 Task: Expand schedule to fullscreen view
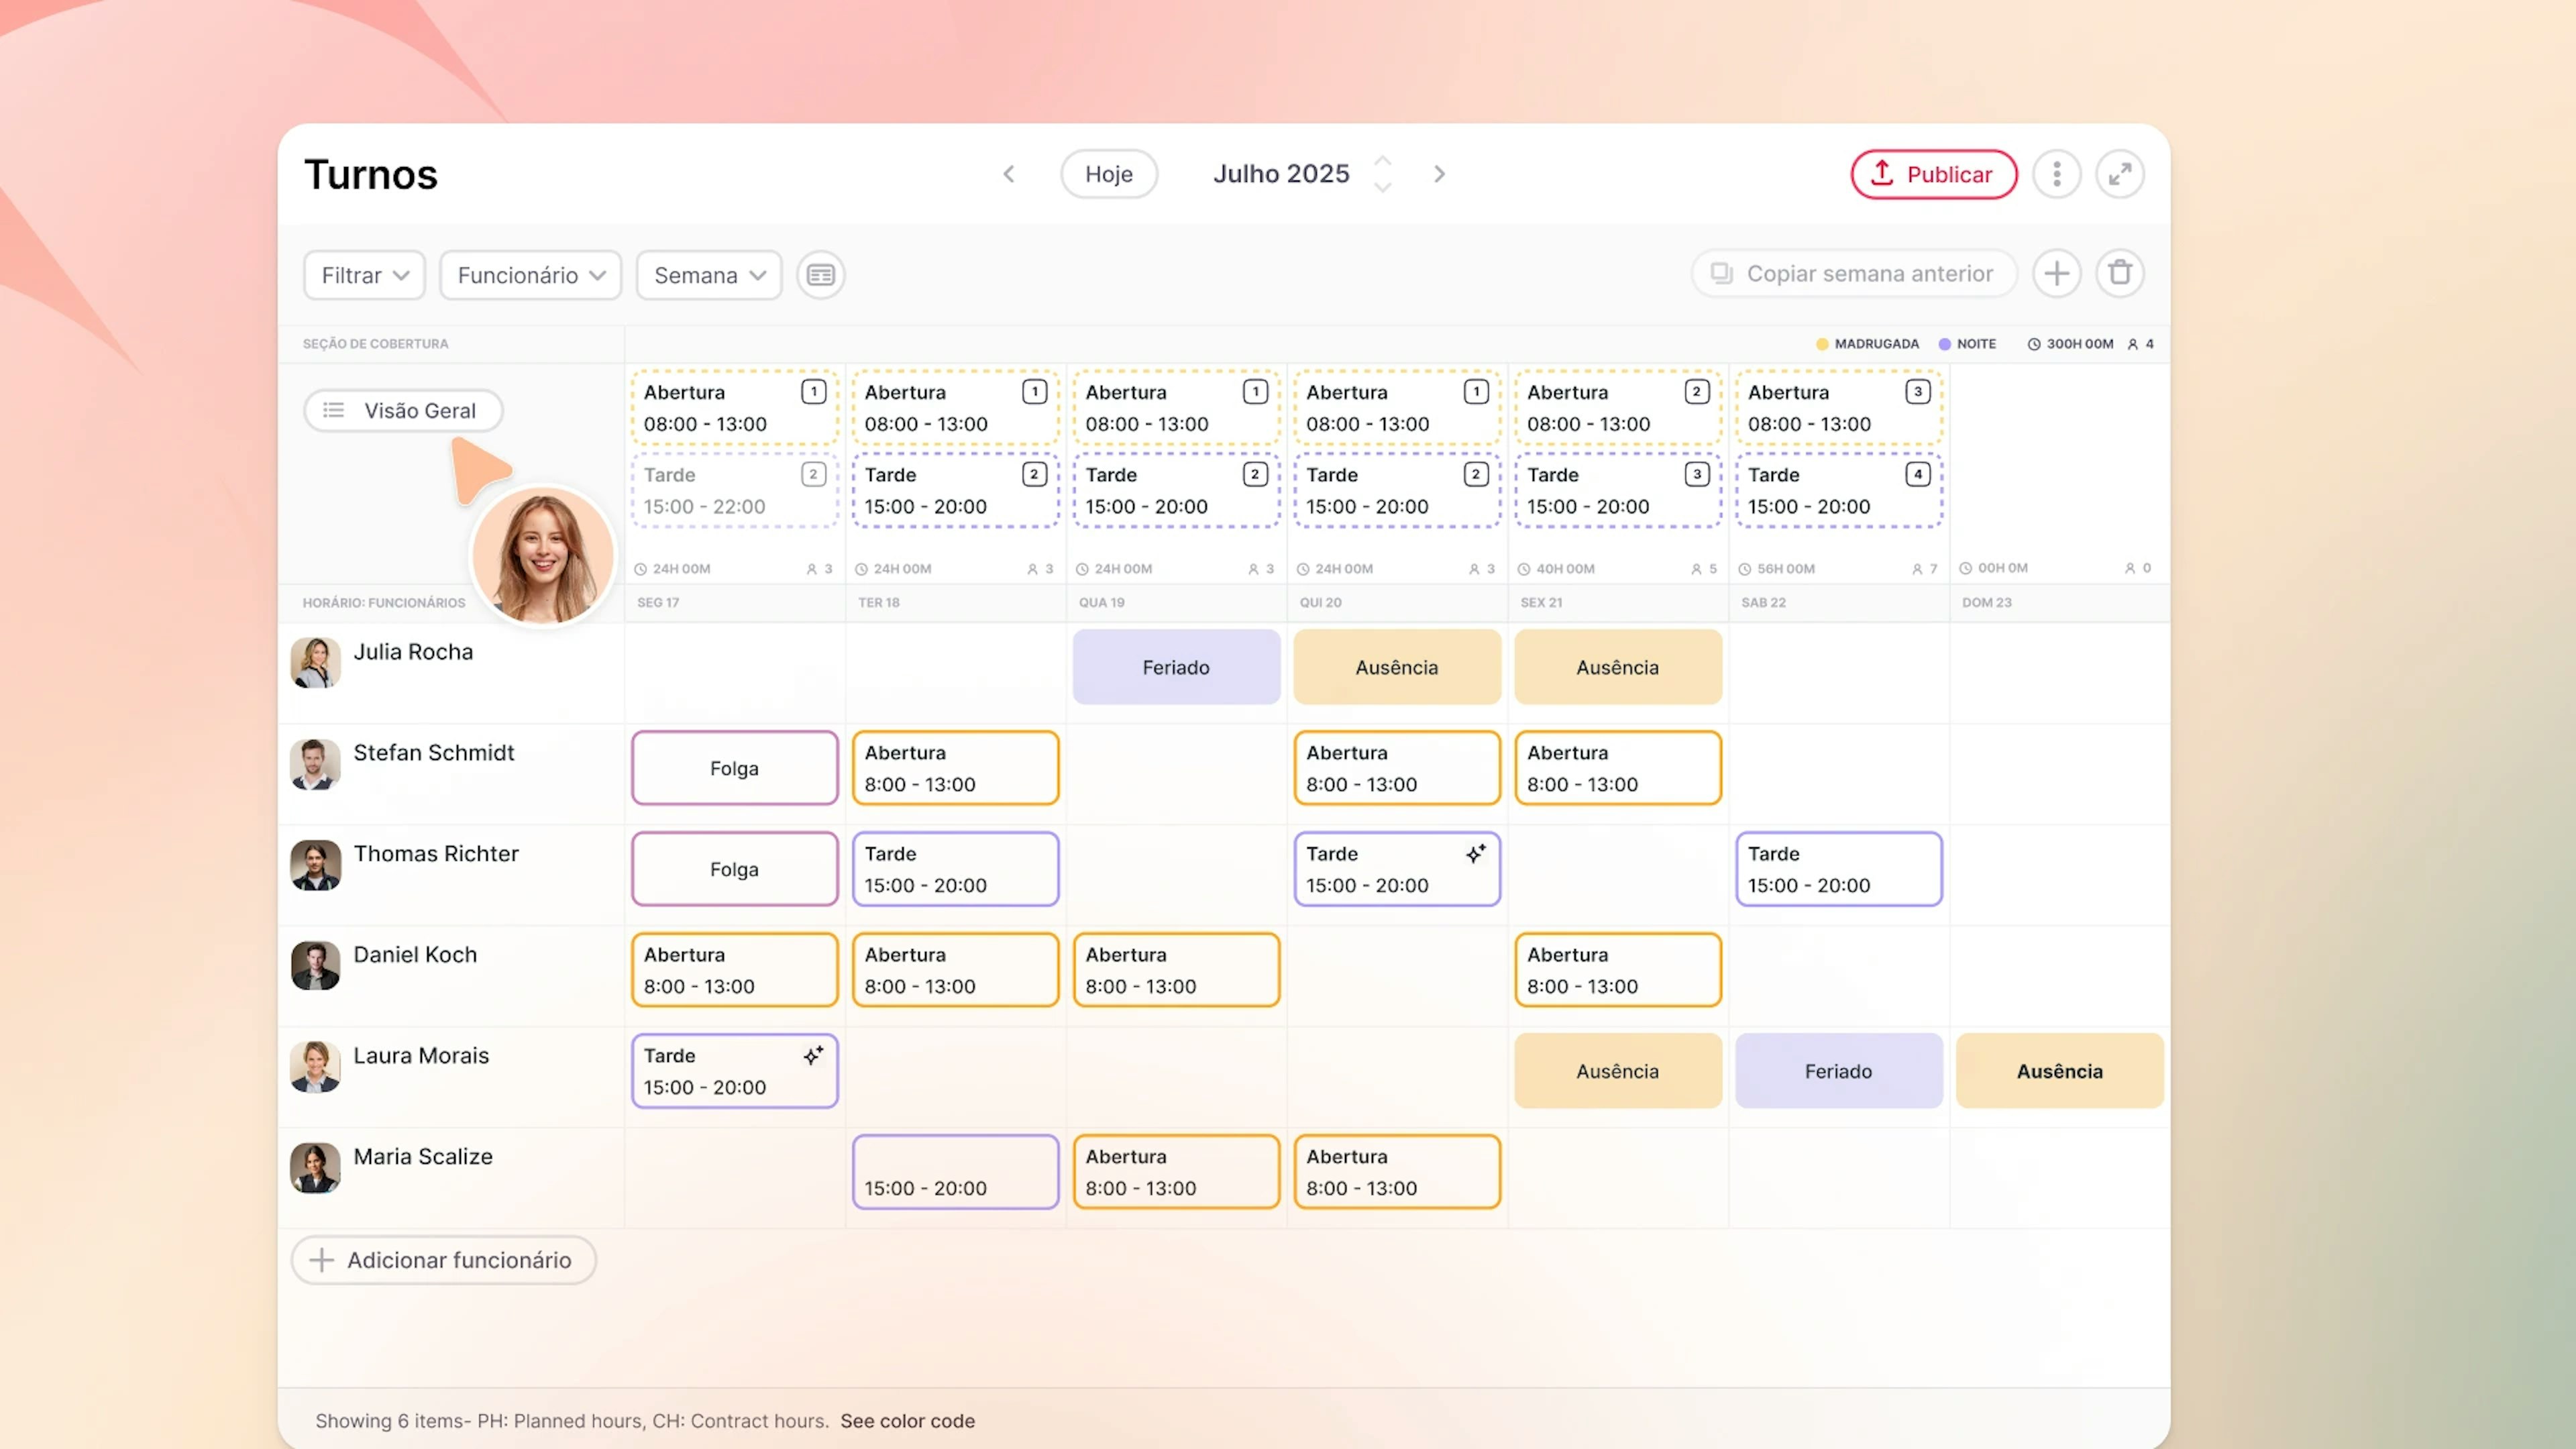pos(2119,174)
